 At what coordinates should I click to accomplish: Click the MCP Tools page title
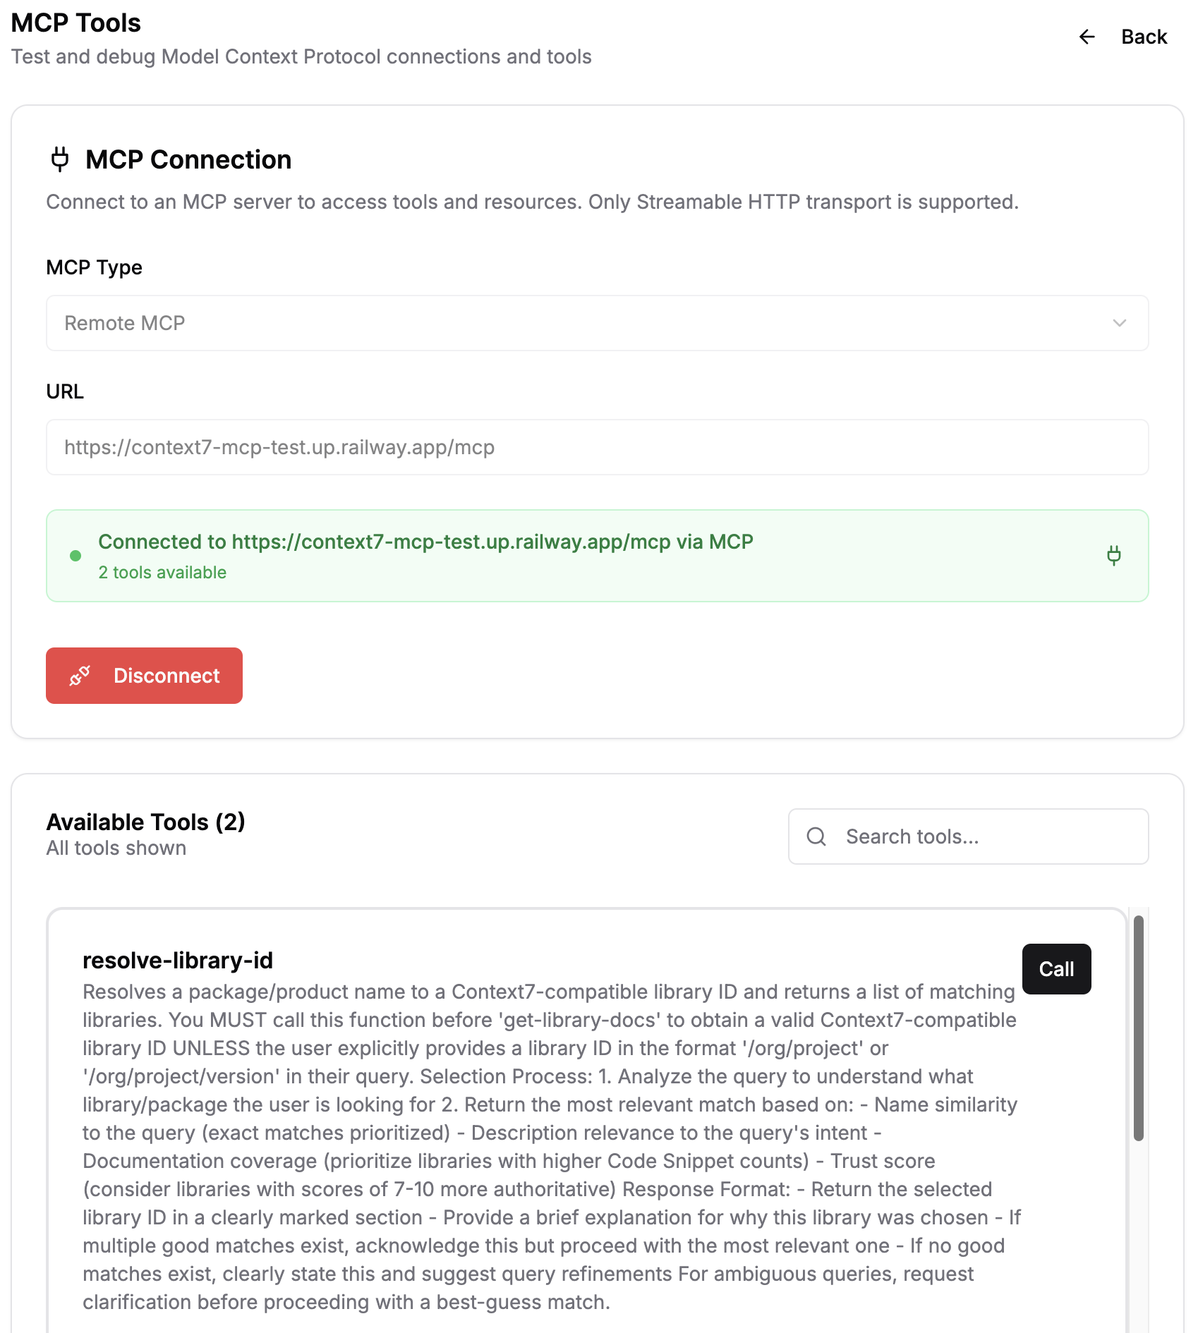click(76, 22)
